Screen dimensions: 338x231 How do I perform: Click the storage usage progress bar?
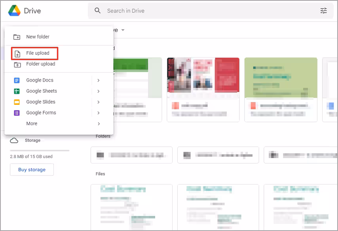tap(40, 151)
